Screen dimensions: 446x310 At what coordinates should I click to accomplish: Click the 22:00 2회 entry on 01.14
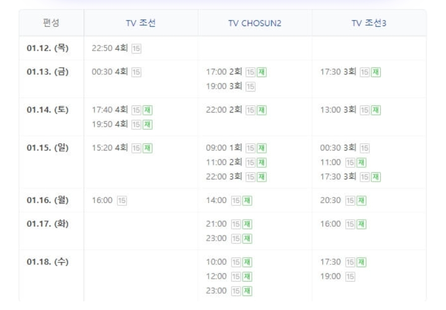(x=224, y=110)
